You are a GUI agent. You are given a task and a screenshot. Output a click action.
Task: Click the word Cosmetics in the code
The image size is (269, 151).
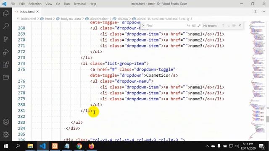pos(157,75)
